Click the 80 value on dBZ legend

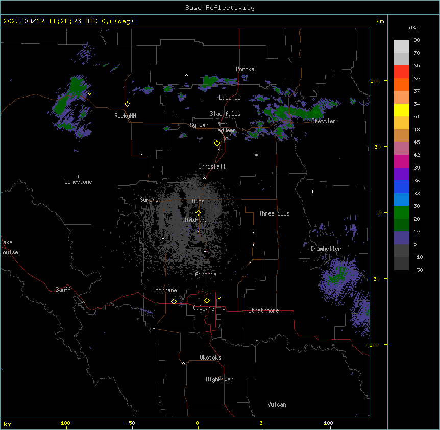417,40
